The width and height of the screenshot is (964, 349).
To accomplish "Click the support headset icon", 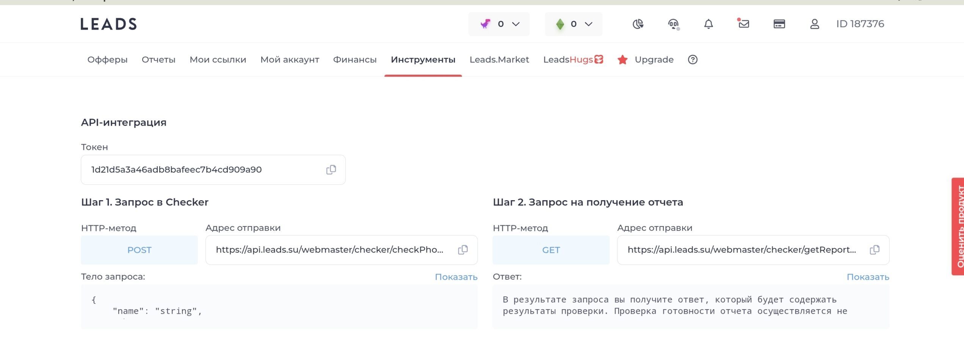I will coord(673,24).
